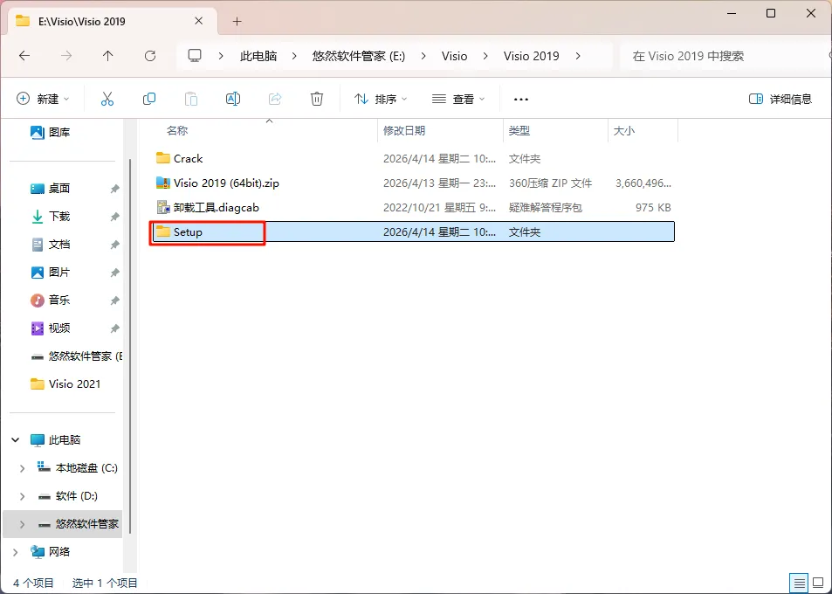This screenshot has width=832, height=594.
Task: Click the Share icon in toolbar
Action: pyautogui.click(x=275, y=99)
